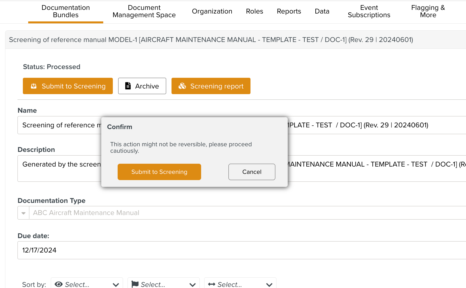Viewport: 466px width, 288px height.
Task: Select Flagging & More tab
Action: click(428, 11)
